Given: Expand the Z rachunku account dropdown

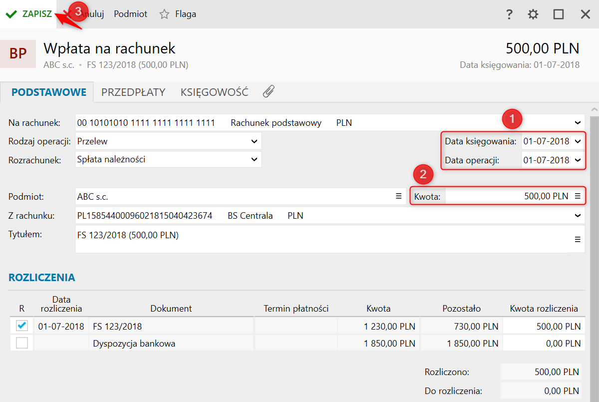Looking at the screenshot, I should click(578, 216).
